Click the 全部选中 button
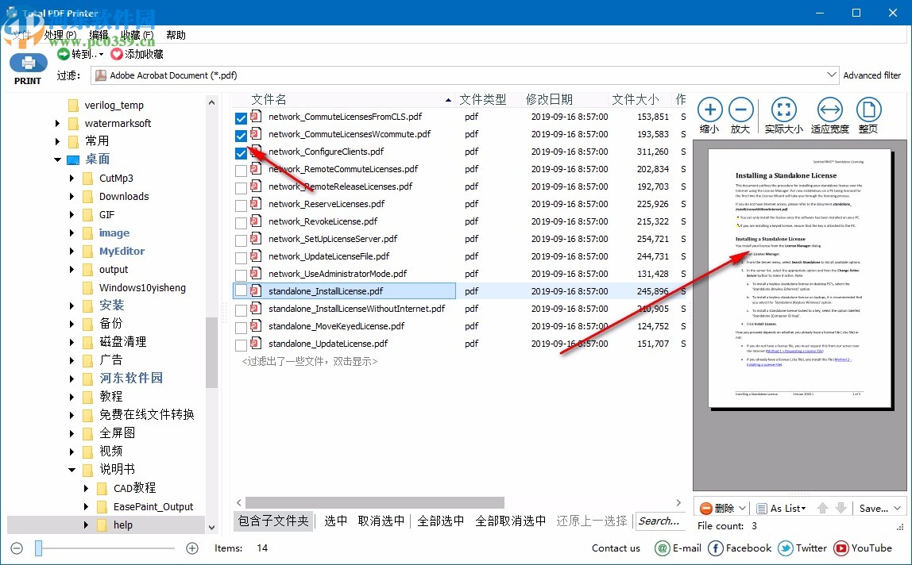 (x=440, y=521)
